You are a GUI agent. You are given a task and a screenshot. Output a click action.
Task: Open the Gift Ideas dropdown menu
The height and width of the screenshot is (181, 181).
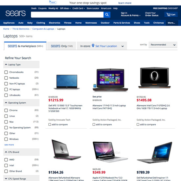65,8
